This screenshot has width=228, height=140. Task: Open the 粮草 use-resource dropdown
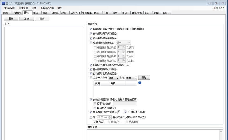[x=113, y=78]
